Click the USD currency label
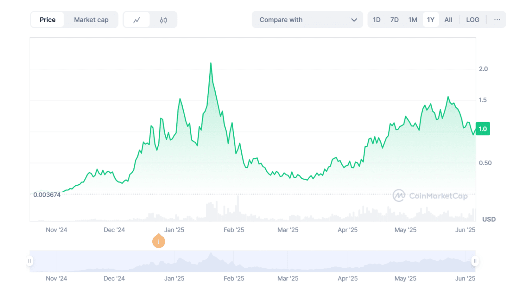 [x=489, y=219]
